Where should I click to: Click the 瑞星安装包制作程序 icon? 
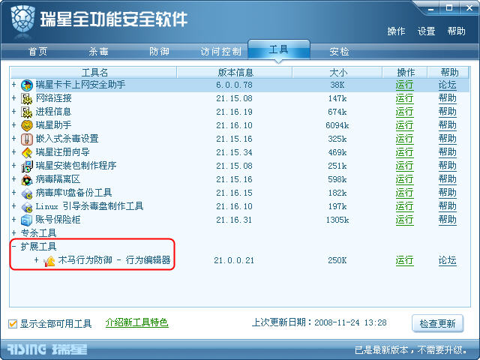point(27,166)
